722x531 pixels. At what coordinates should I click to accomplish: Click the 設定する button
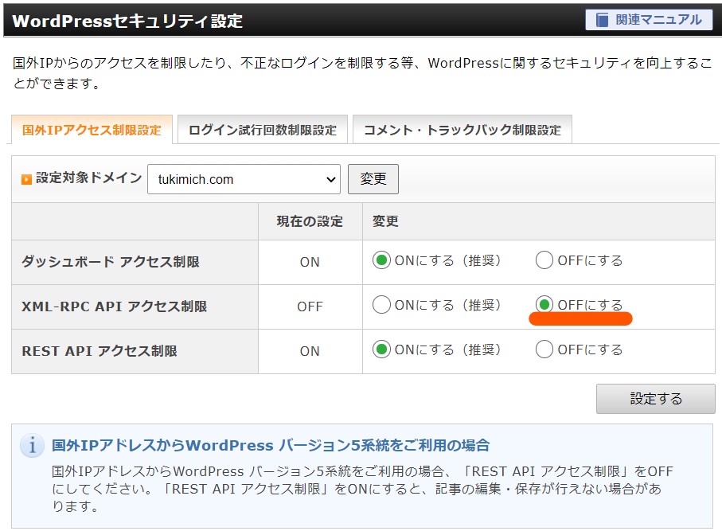(x=656, y=399)
